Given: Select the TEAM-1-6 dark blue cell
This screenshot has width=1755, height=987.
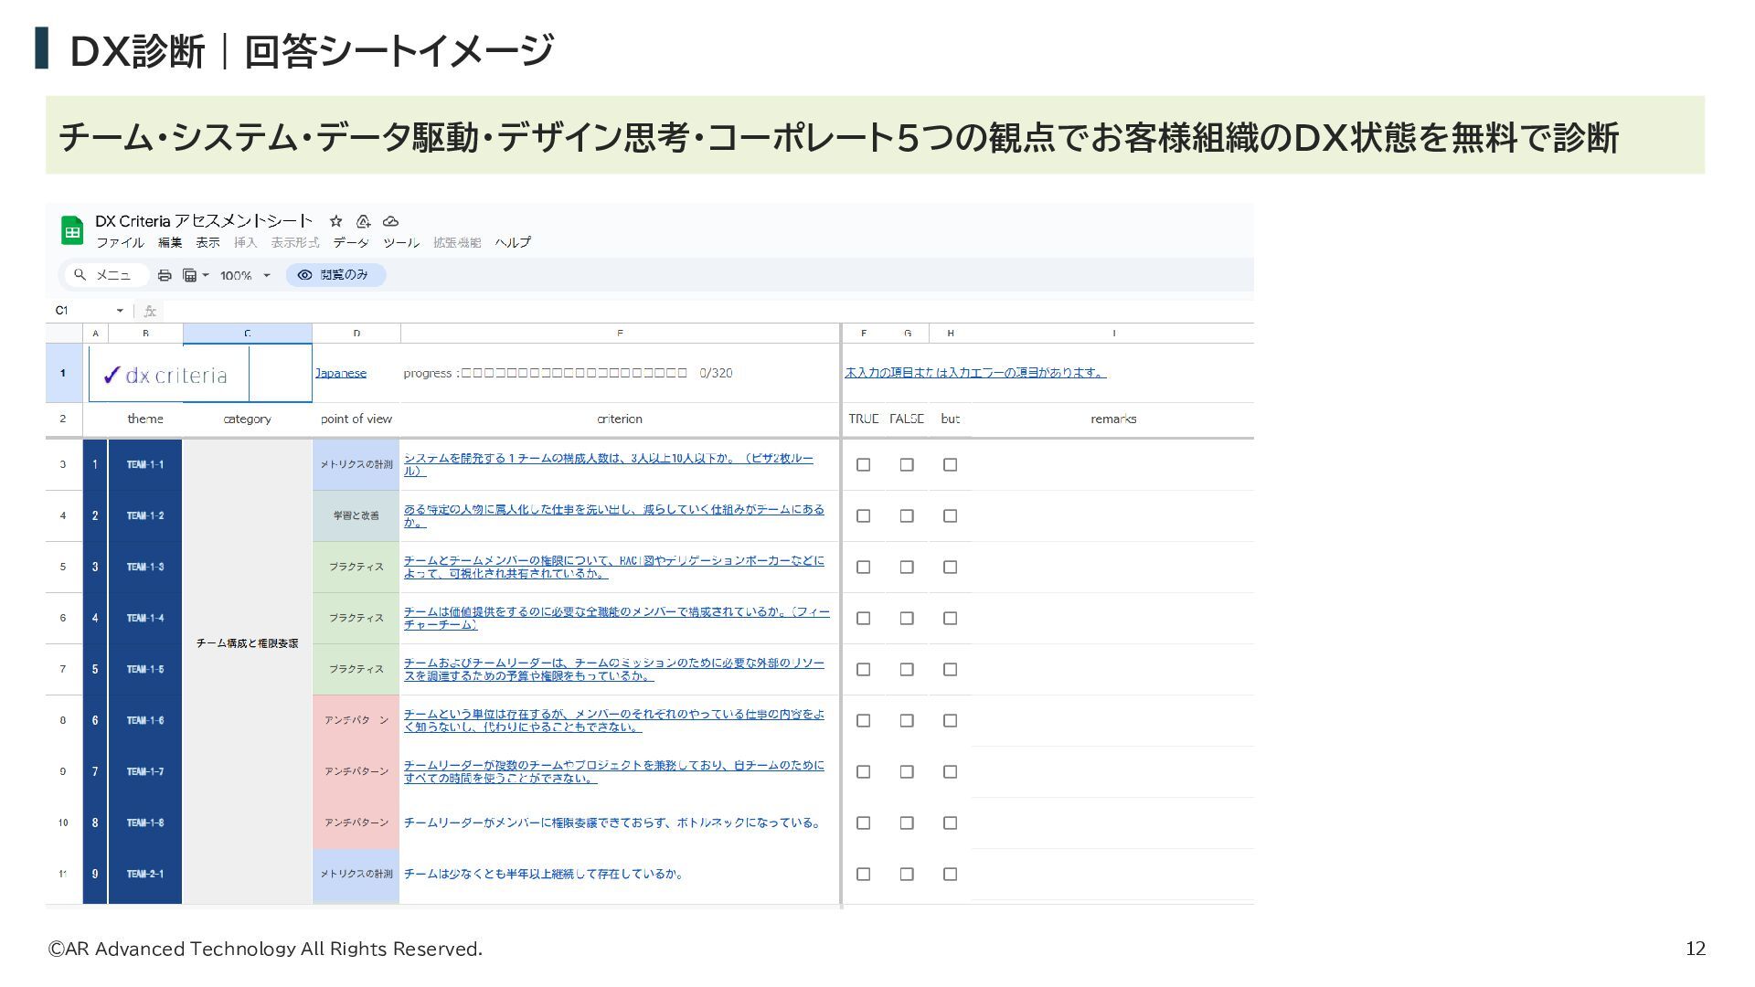Looking at the screenshot, I should click(145, 721).
